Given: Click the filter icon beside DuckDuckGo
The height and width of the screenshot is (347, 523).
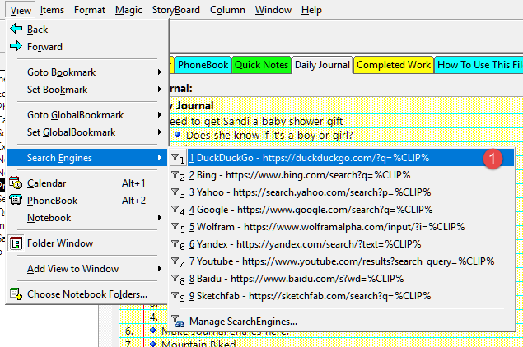Looking at the screenshot, I should pyautogui.click(x=177, y=158).
